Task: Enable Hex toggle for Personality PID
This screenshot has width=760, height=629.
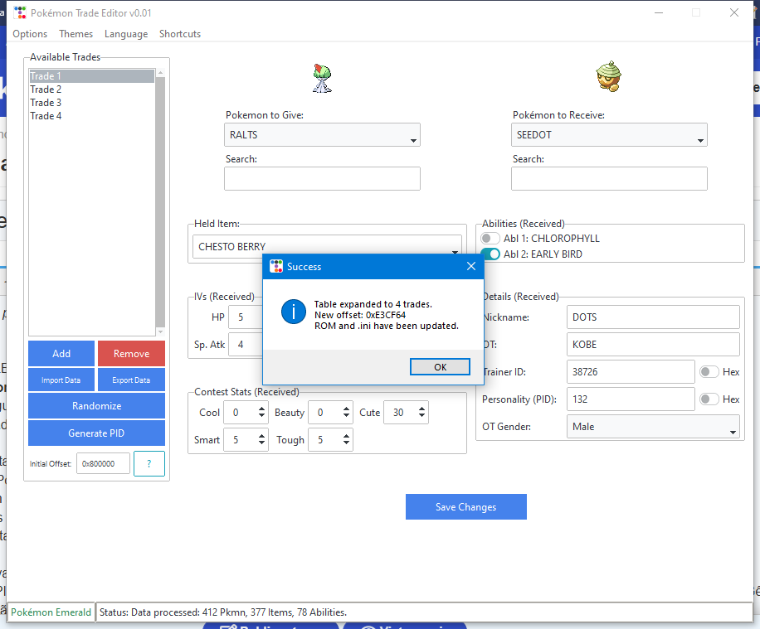Action: tap(709, 399)
